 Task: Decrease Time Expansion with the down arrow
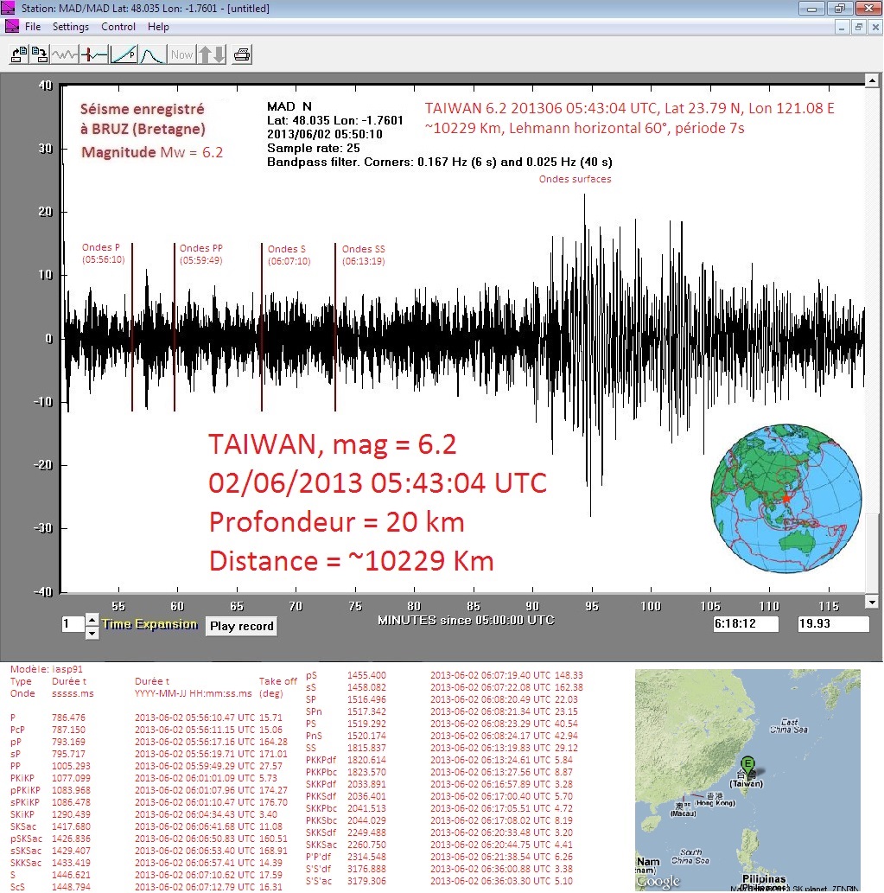[x=92, y=633]
